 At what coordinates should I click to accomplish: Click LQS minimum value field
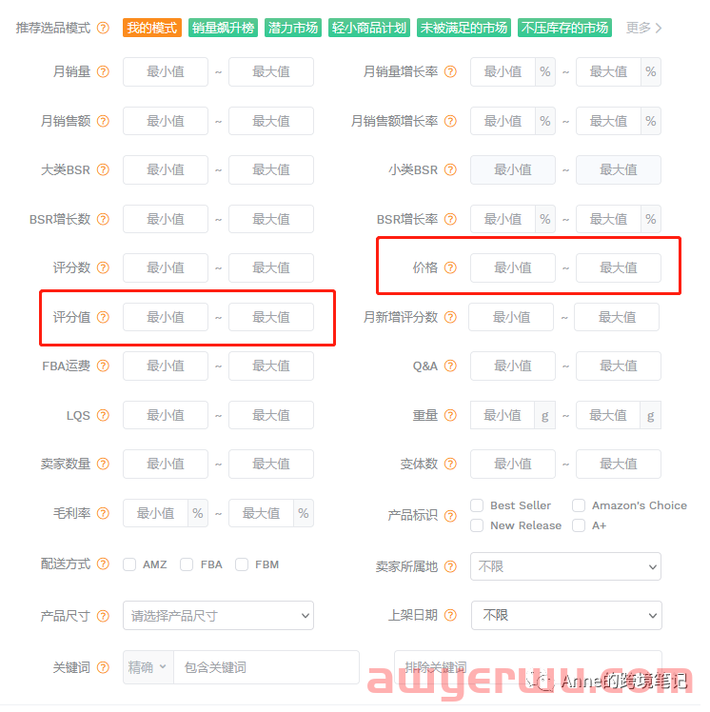[x=166, y=415]
